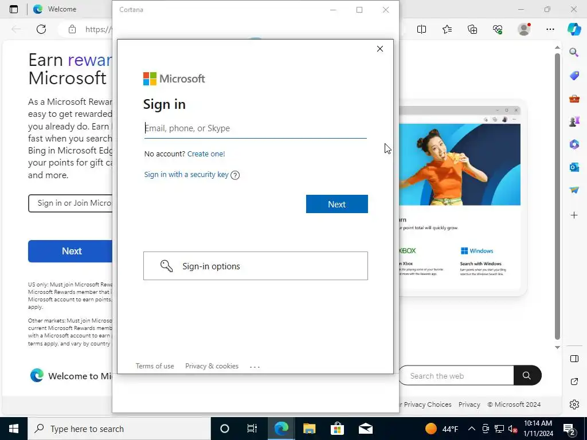
Task: Click the Edge tab actions icon
Action: [14, 9]
